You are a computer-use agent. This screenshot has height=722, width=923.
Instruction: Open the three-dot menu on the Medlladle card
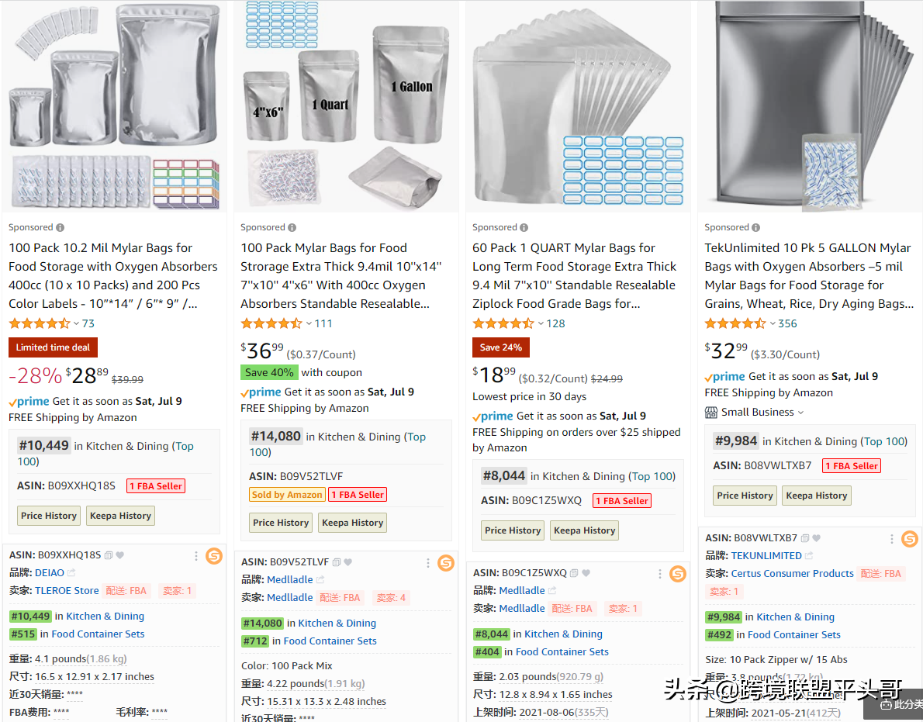[427, 563]
